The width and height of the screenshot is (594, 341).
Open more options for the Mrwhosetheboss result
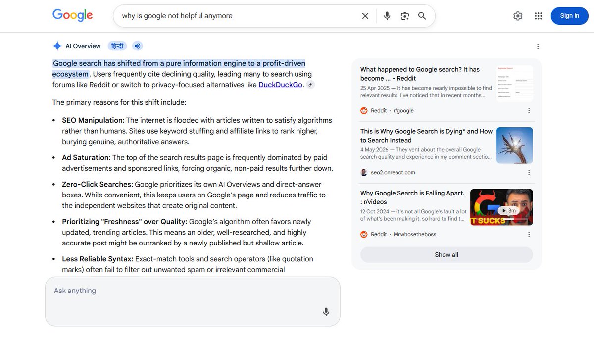pos(529,235)
